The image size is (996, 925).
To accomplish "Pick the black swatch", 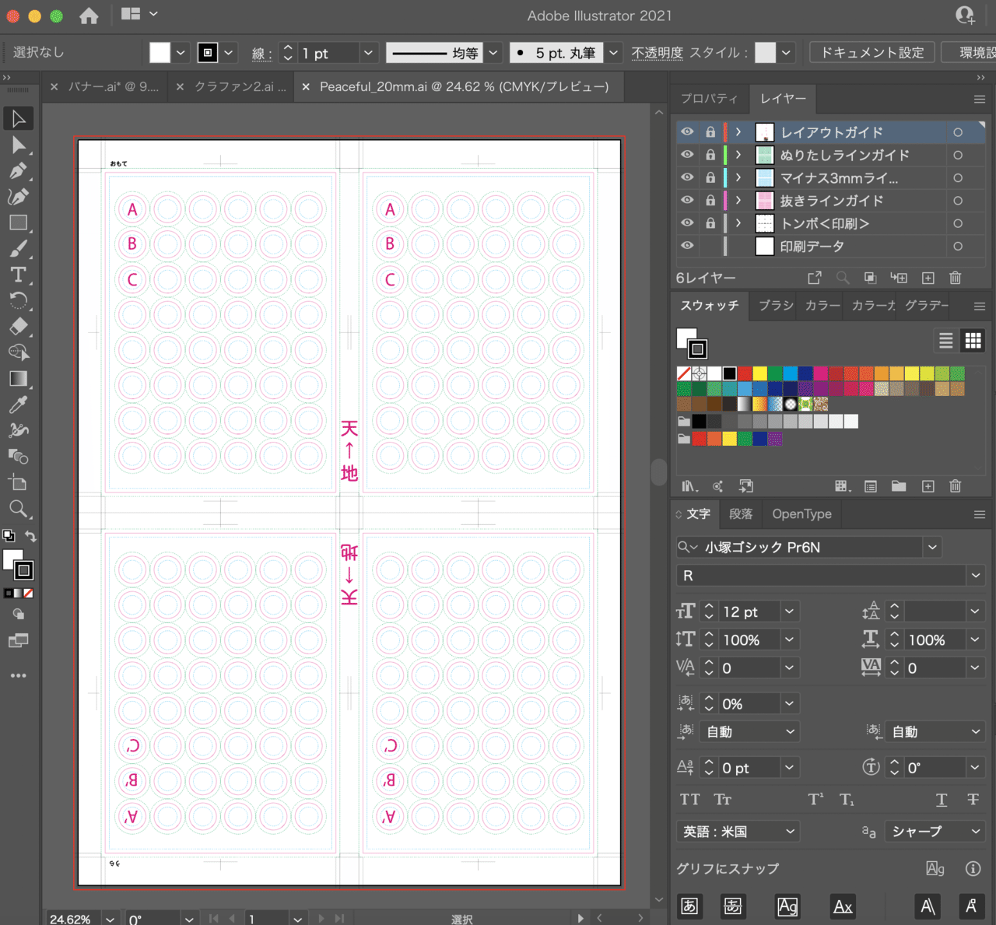I will 729,373.
